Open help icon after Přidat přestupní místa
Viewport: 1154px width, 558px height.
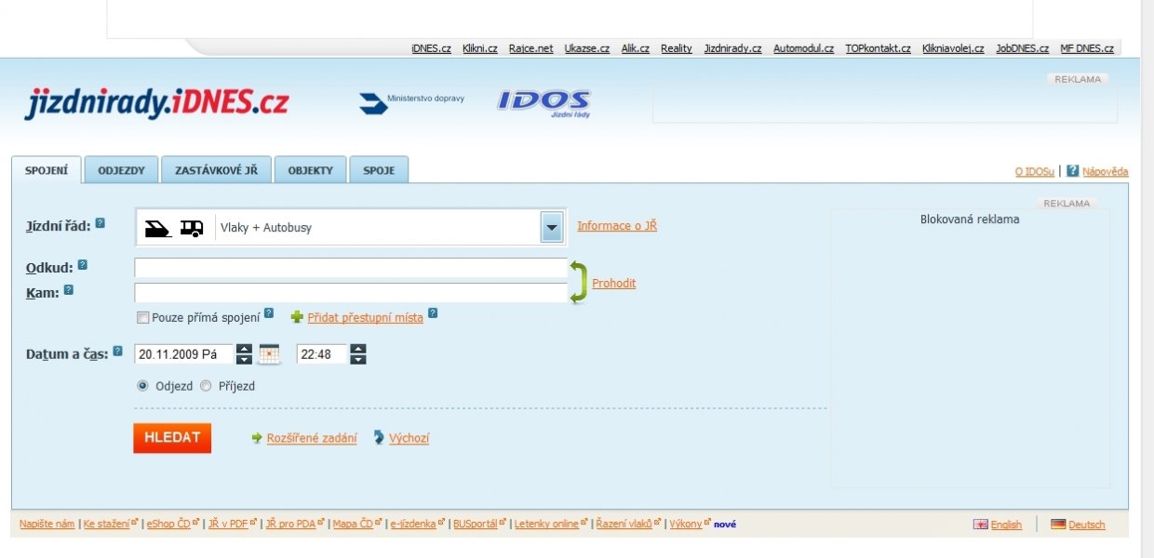(433, 314)
